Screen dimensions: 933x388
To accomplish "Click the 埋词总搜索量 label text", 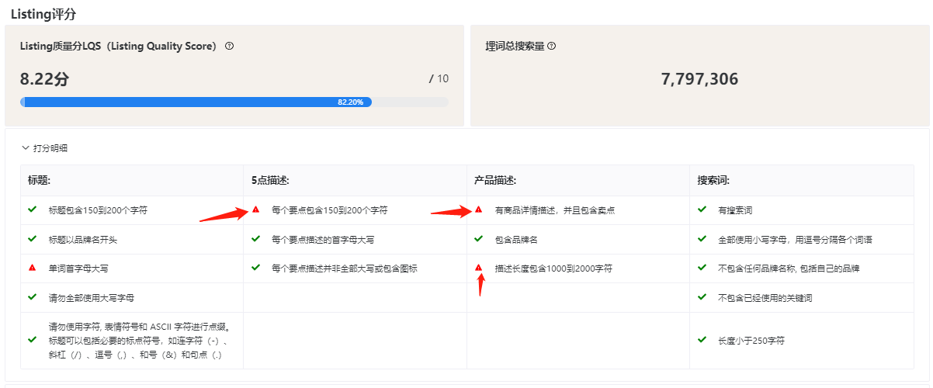I will click(515, 47).
